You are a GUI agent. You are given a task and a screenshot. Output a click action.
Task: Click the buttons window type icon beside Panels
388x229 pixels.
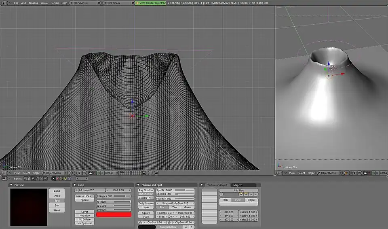point(4,178)
